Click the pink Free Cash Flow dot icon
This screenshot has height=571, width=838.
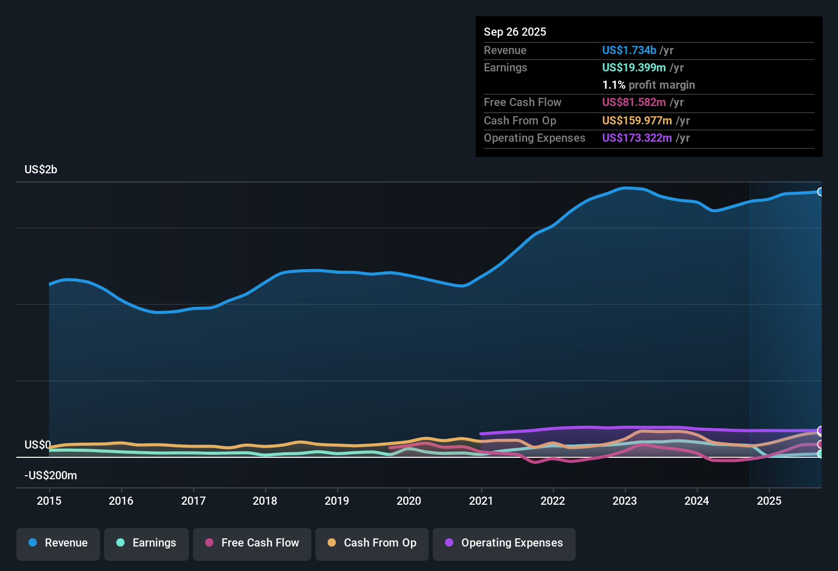[x=209, y=543]
